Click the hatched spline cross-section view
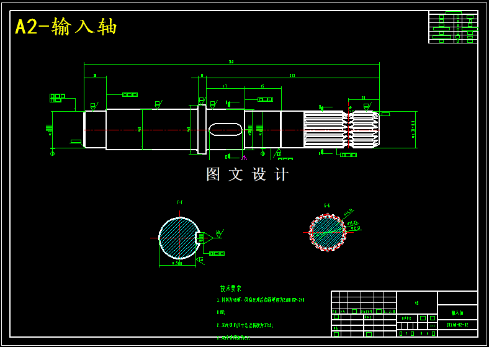The image size is (489, 347). point(328,232)
